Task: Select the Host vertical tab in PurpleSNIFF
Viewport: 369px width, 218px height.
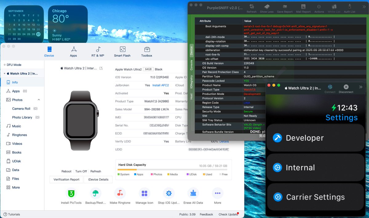Action: pyautogui.click(x=191, y=97)
